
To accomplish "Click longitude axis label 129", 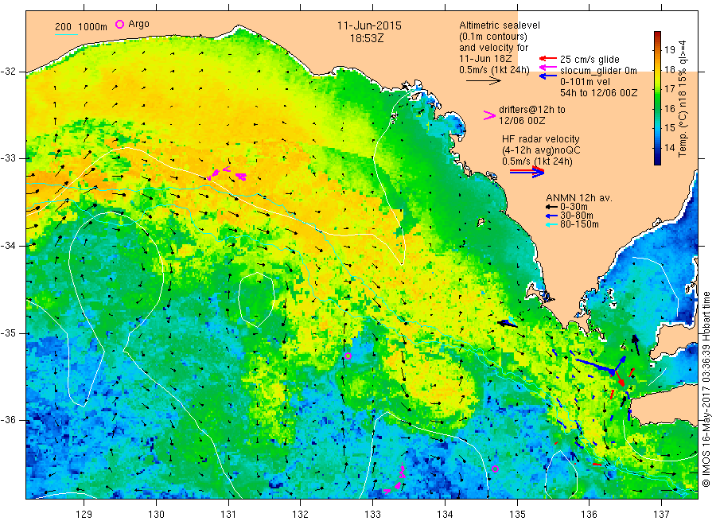I will [84, 515].
